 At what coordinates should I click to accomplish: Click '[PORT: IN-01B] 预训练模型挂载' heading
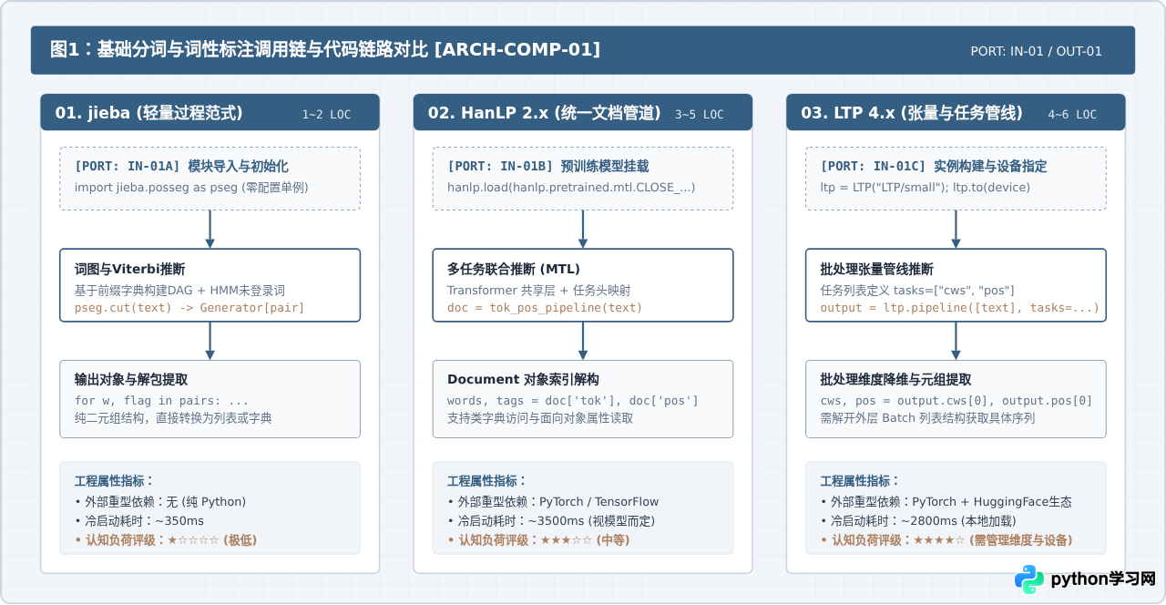(x=547, y=167)
